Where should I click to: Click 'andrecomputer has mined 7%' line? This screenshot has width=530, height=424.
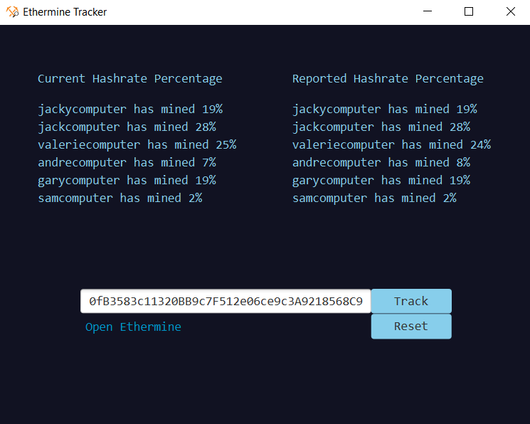click(127, 163)
